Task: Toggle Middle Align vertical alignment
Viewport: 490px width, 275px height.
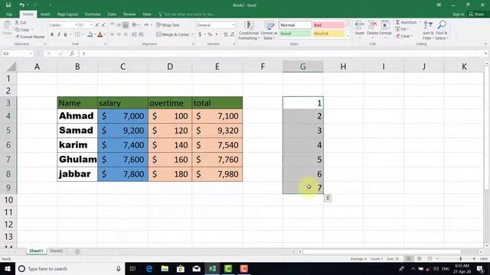Action: coord(119,25)
